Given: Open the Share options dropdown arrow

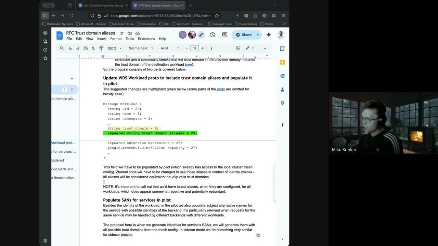Looking at the screenshot, I should click(x=258, y=35).
